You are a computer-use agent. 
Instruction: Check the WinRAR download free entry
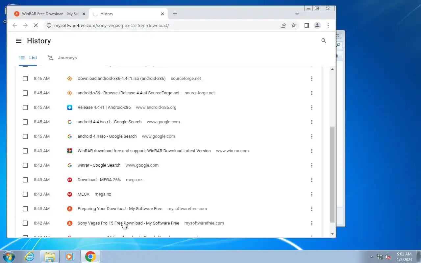point(25,151)
